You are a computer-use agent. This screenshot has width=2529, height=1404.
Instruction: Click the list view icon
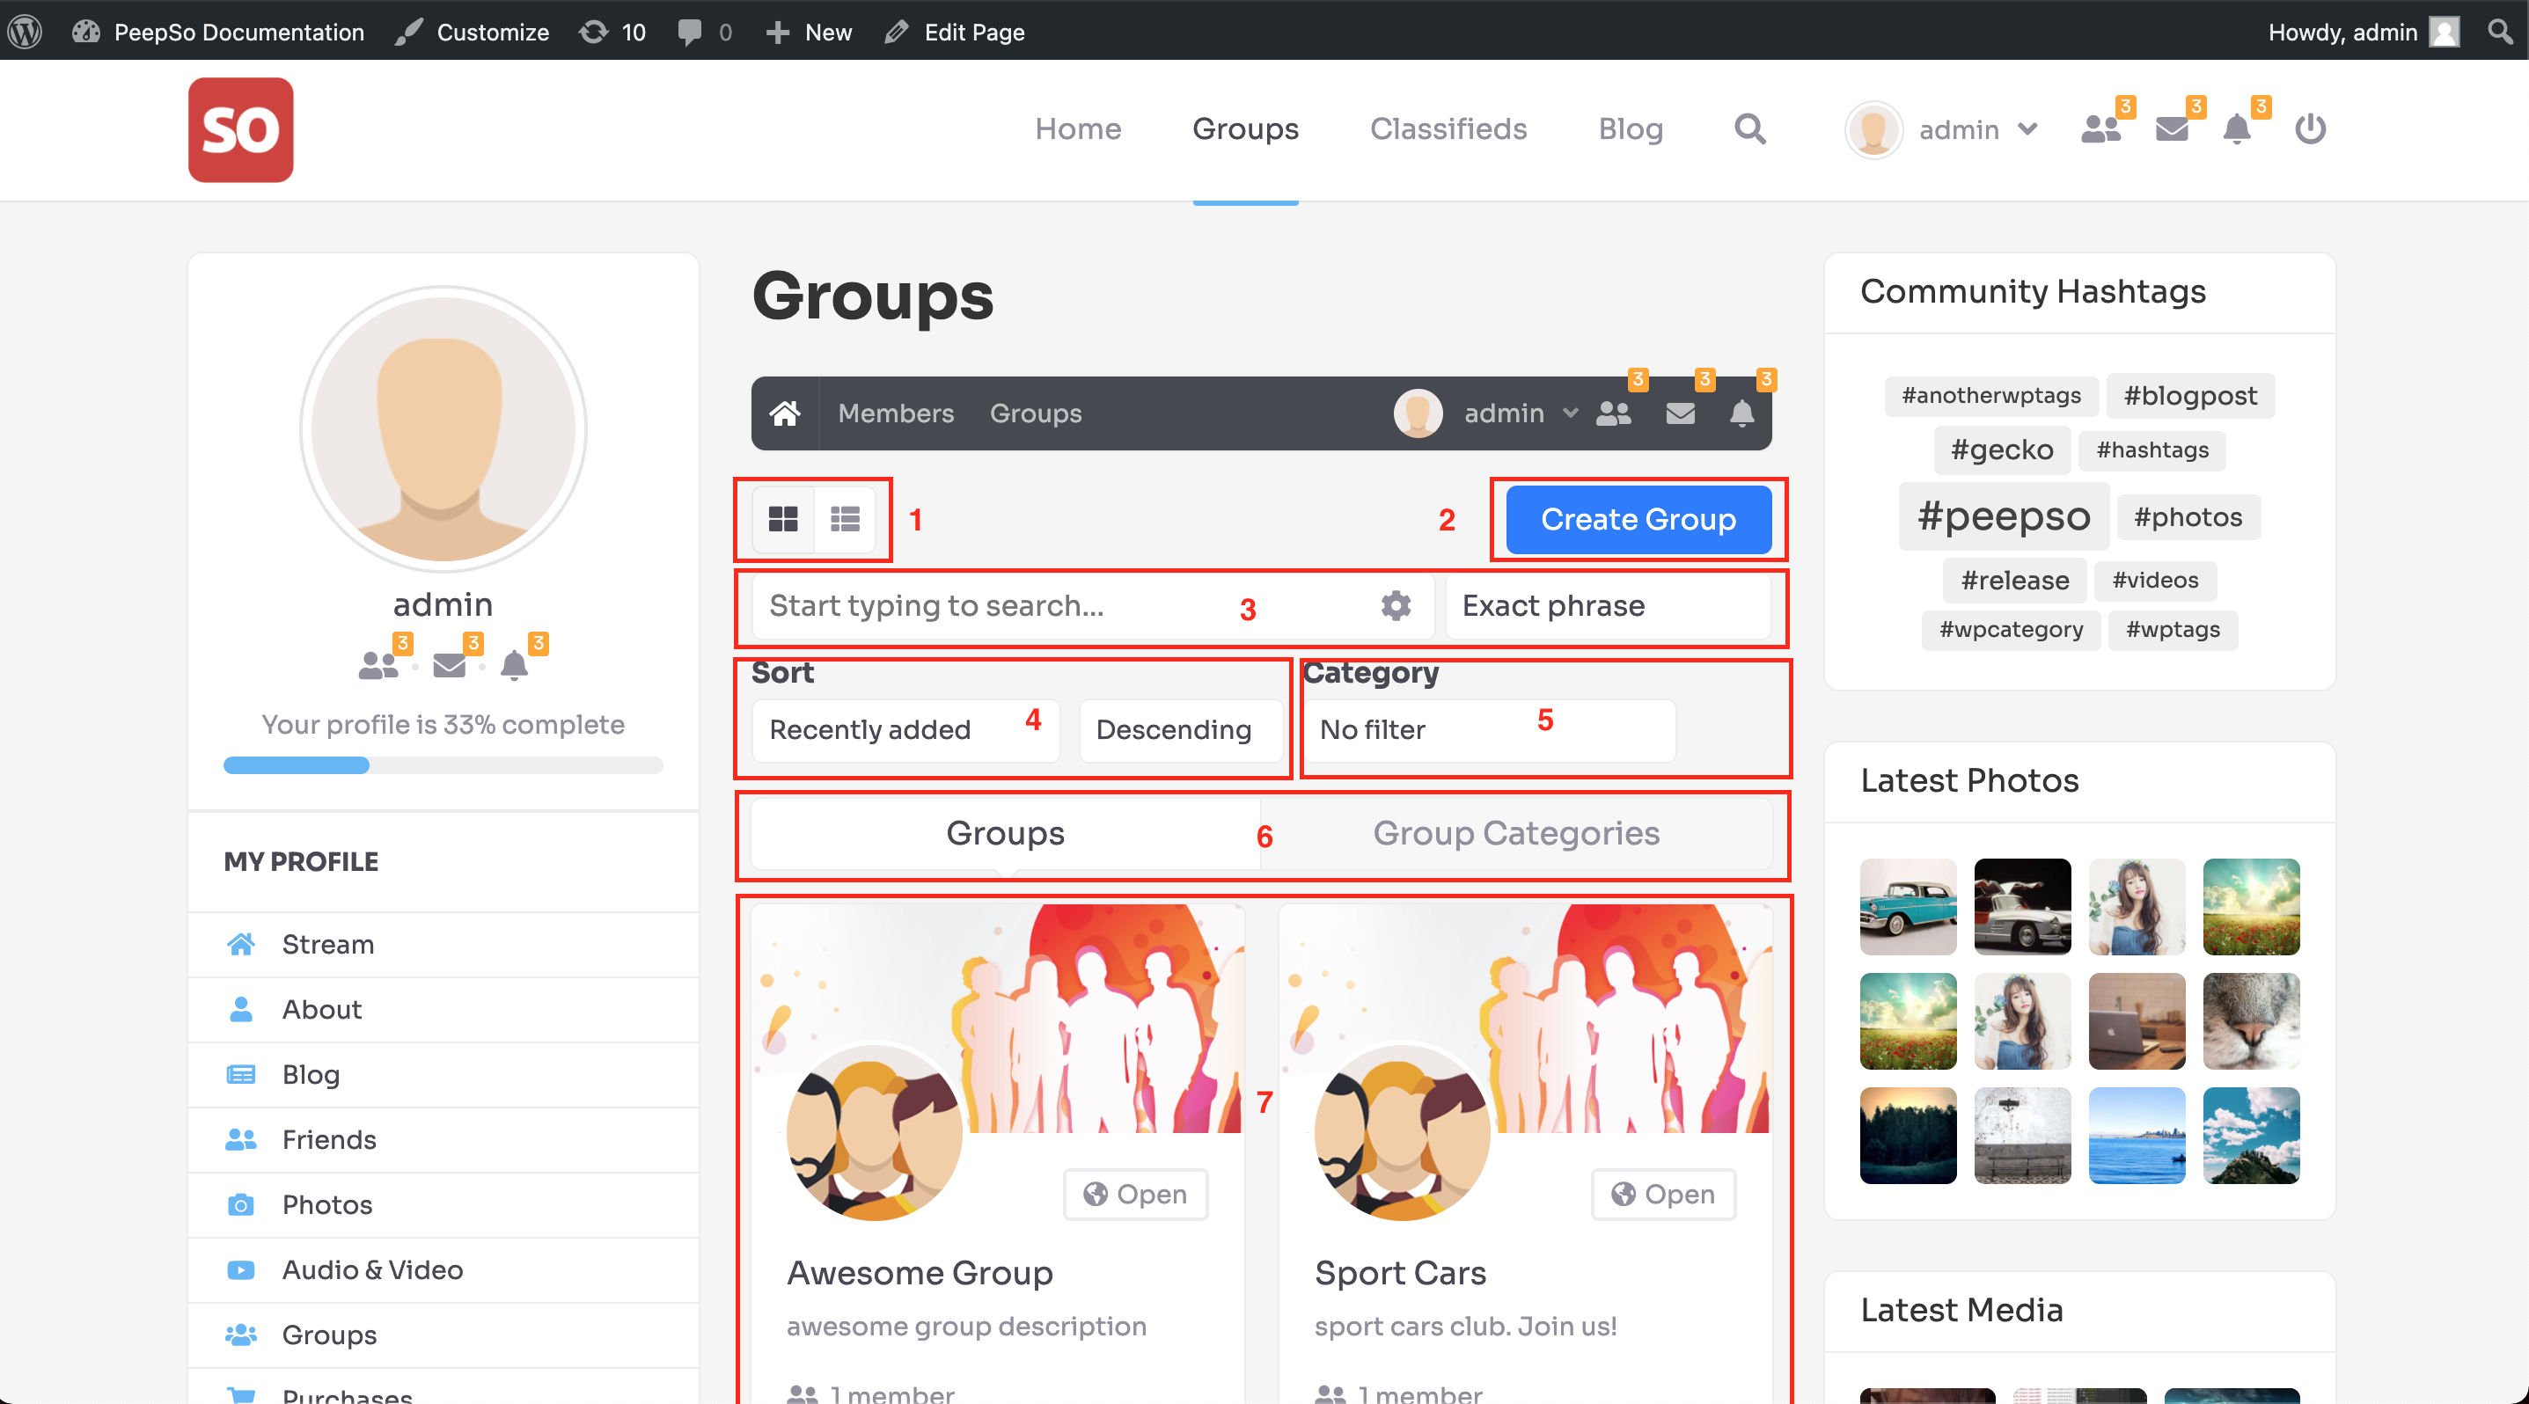(x=846, y=519)
